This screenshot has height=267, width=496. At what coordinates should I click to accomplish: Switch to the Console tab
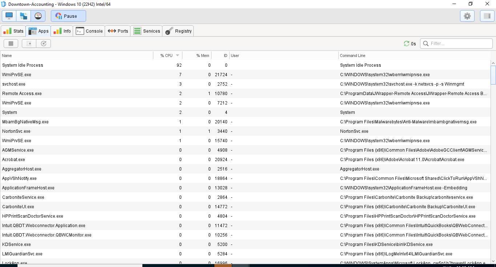[x=89, y=31]
